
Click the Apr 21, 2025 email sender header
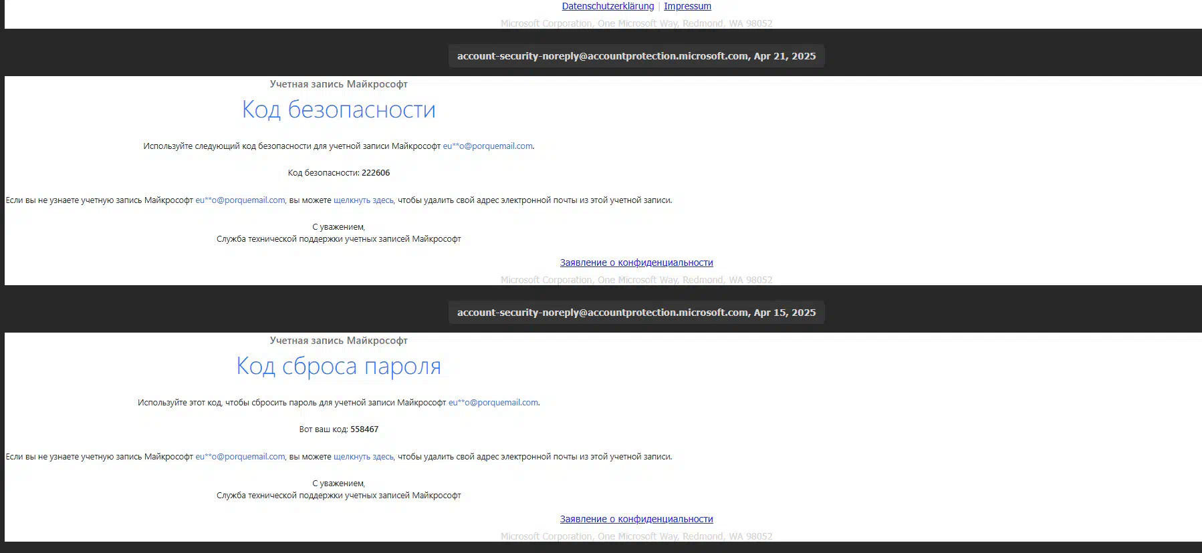point(636,56)
